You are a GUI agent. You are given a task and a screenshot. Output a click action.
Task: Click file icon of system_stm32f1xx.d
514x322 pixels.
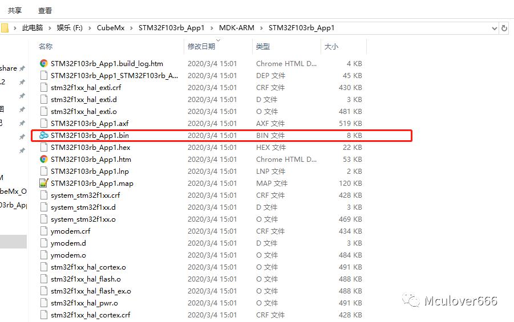point(43,207)
